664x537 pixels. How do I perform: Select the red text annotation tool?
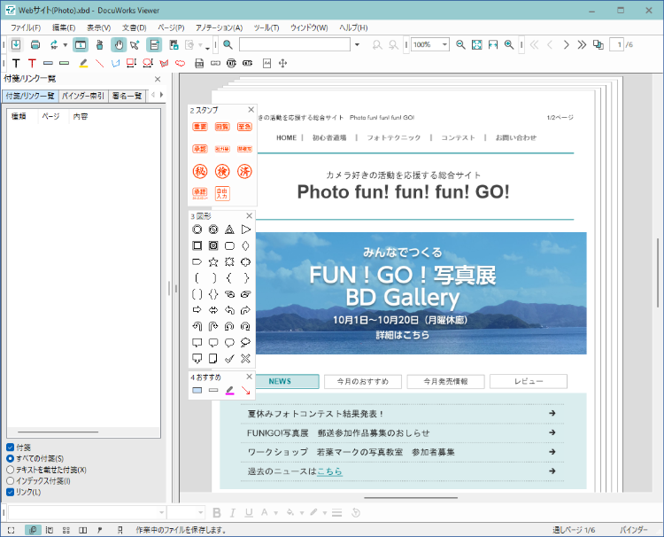click(x=32, y=63)
